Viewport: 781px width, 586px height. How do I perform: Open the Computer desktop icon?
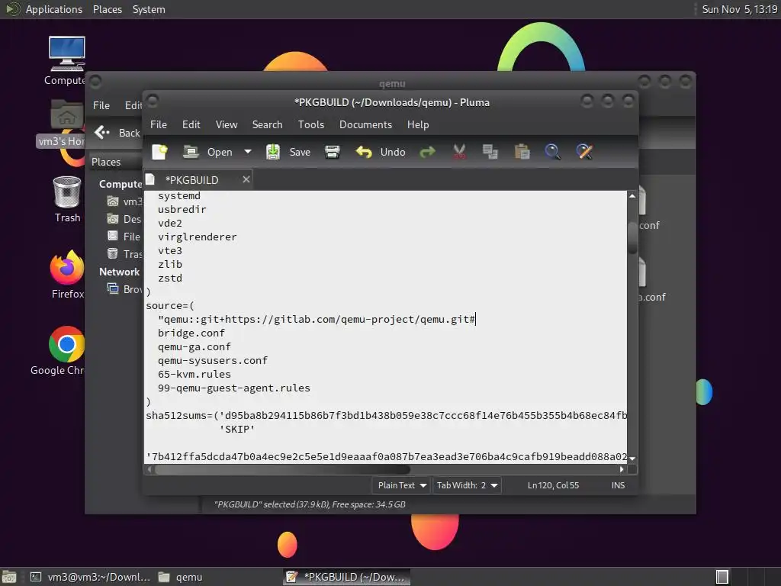pos(66,61)
